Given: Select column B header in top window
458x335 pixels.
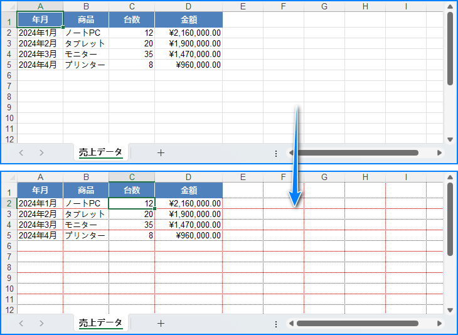Looking at the screenshot, I should pyautogui.click(x=86, y=6).
